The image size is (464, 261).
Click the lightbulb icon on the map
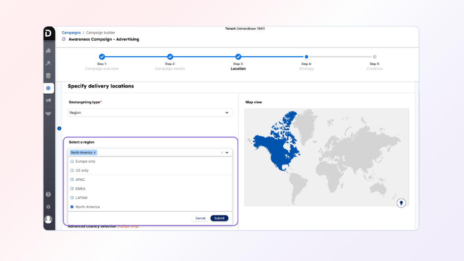point(401,203)
